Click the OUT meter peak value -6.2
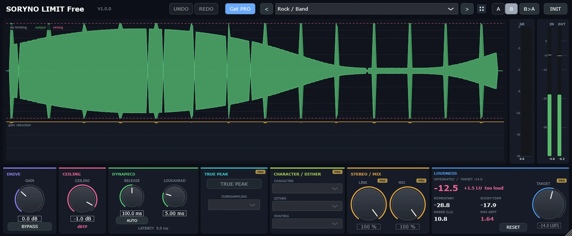 [x=562, y=159]
